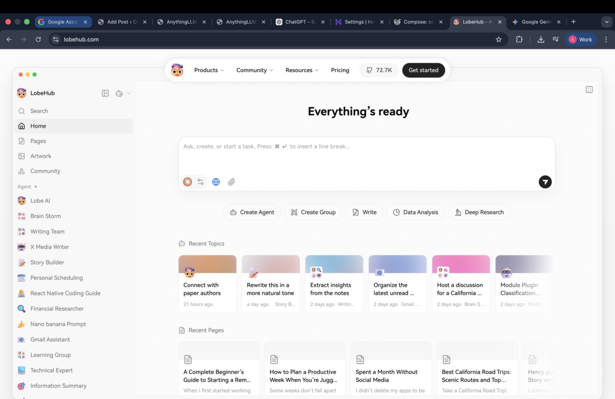This screenshot has width=615, height=399.
Task: Click the grid icon at top right
Action: tap(589, 89)
